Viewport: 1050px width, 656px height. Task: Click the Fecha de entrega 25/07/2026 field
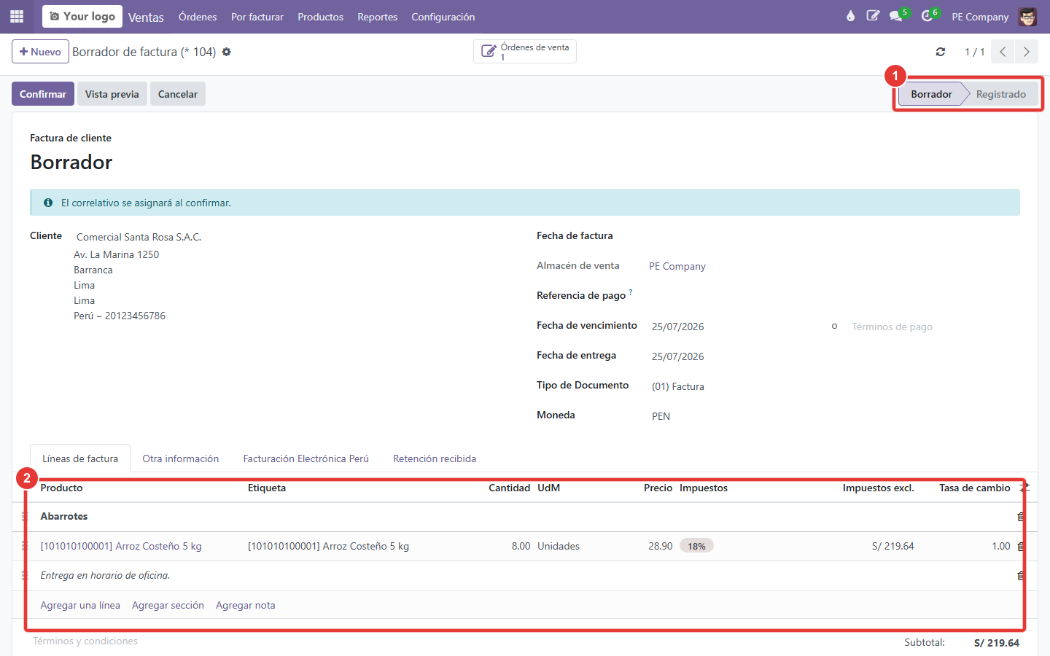coord(678,356)
